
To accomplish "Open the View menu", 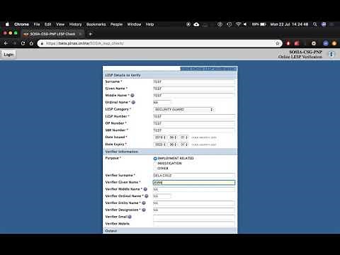I will pyautogui.click(x=60, y=24).
